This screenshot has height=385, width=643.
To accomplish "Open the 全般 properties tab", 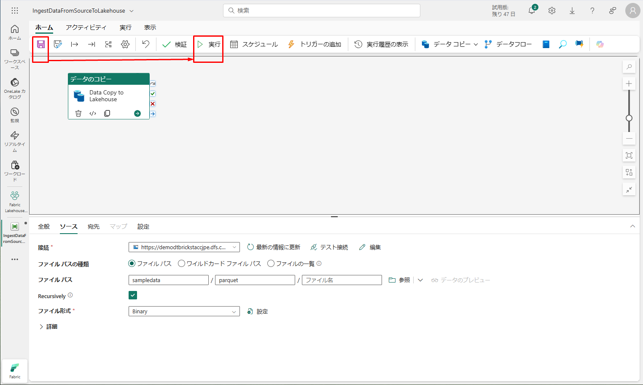I will (x=44, y=227).
